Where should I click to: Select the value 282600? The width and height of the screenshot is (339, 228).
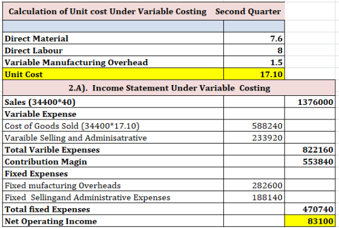pos(254,185)
